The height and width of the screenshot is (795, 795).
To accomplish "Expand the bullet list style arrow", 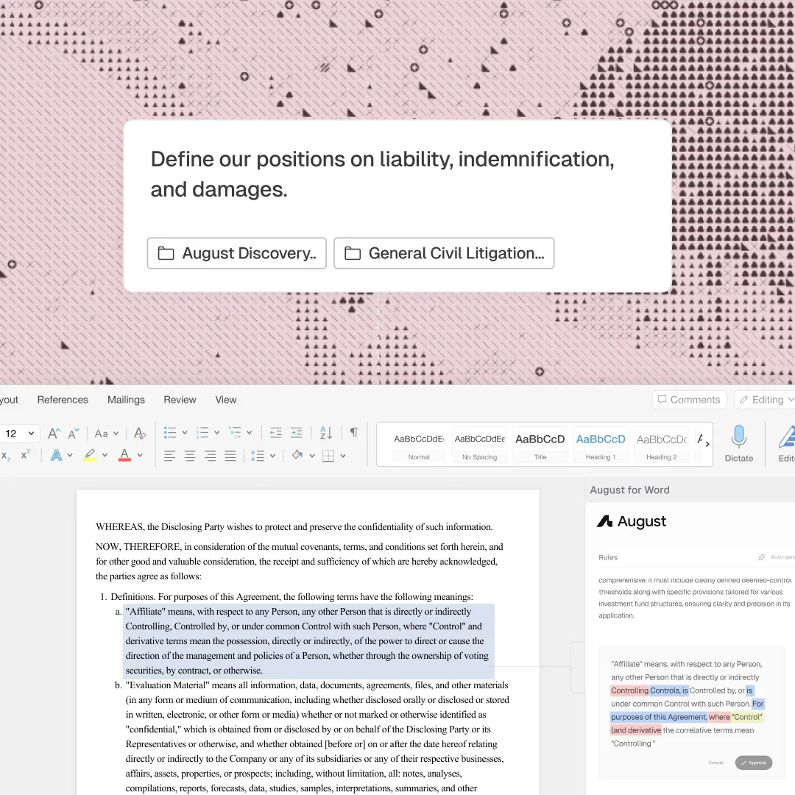I will pos(185,433).
